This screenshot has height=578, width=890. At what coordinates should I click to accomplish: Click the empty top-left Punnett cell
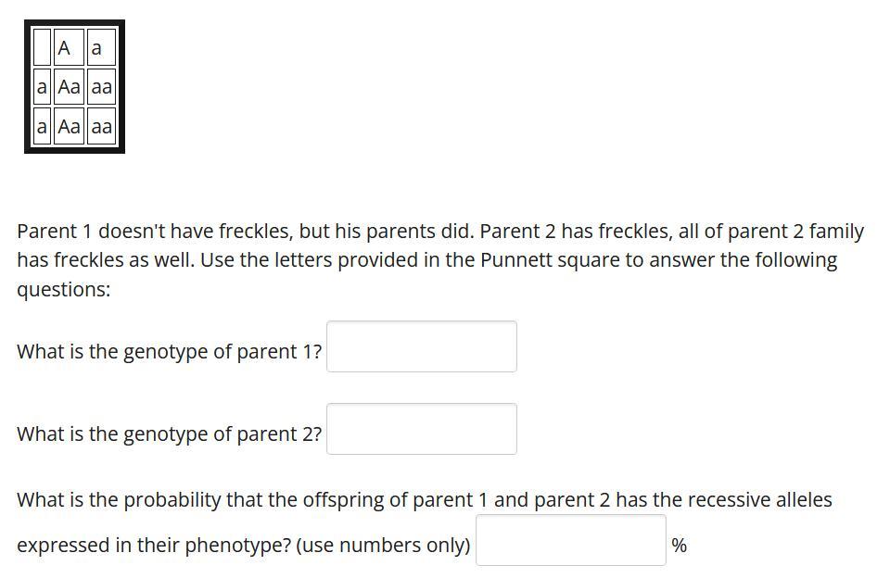pos(42,47)
